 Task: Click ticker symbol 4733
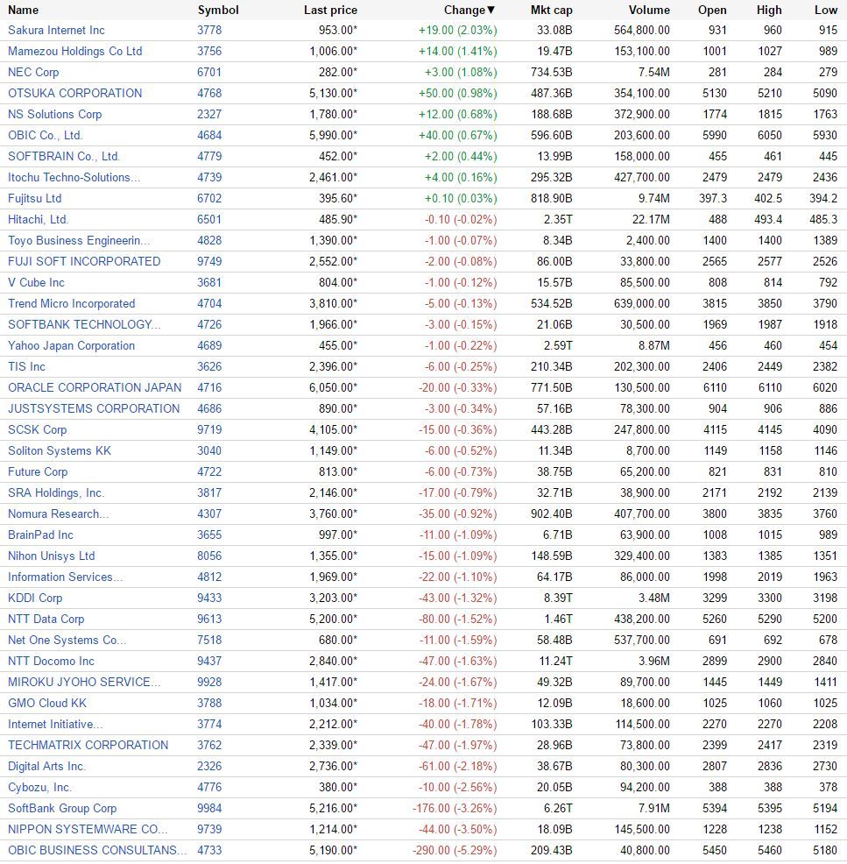pyautogui.click(x=209, y=850)
